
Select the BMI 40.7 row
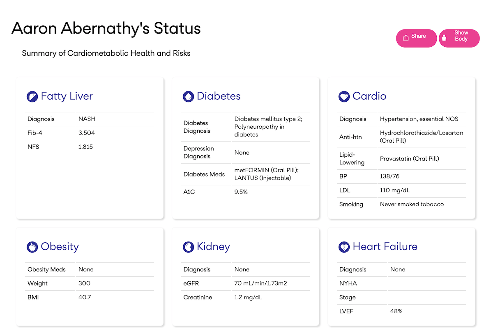(x=90, y=297)
